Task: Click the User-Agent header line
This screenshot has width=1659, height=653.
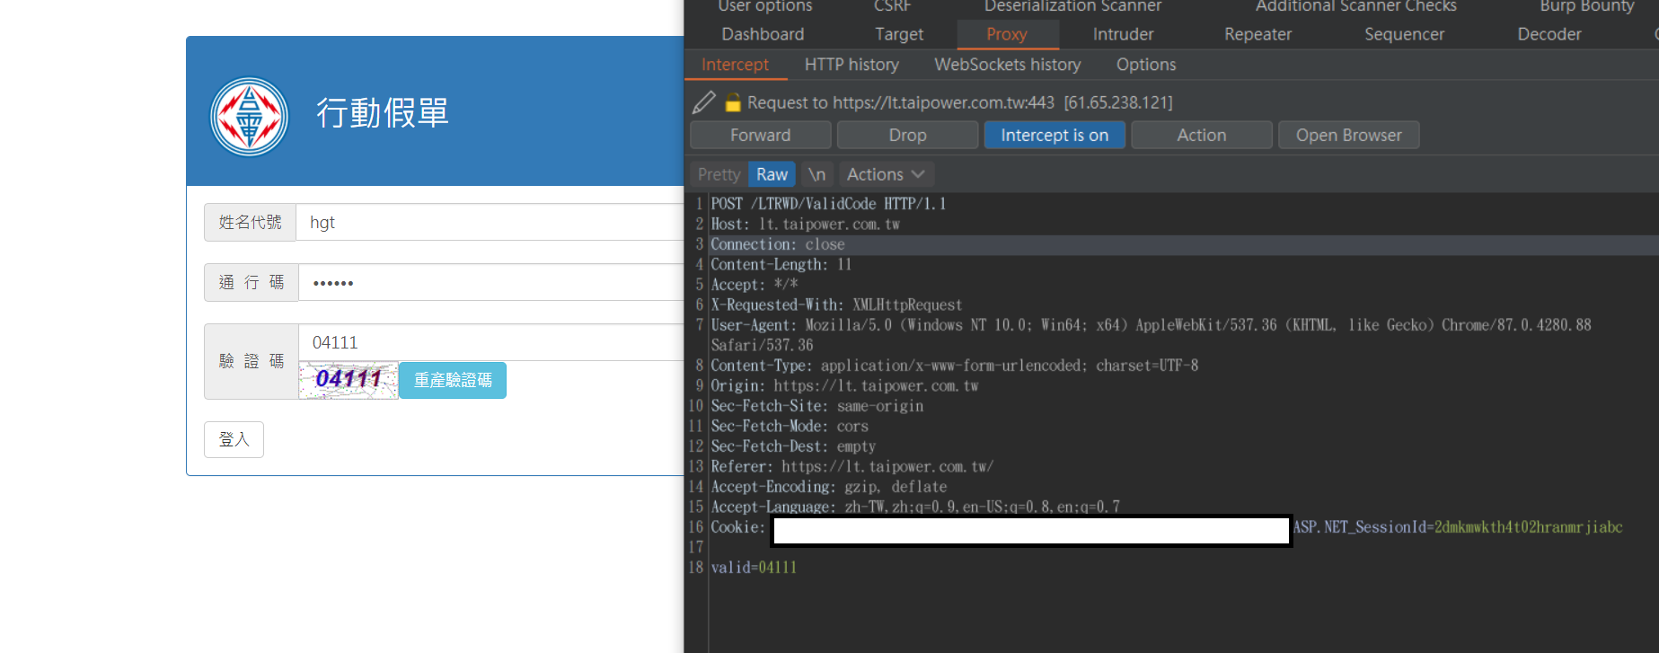Action: pyautogui.click(x=1151, y=335)
